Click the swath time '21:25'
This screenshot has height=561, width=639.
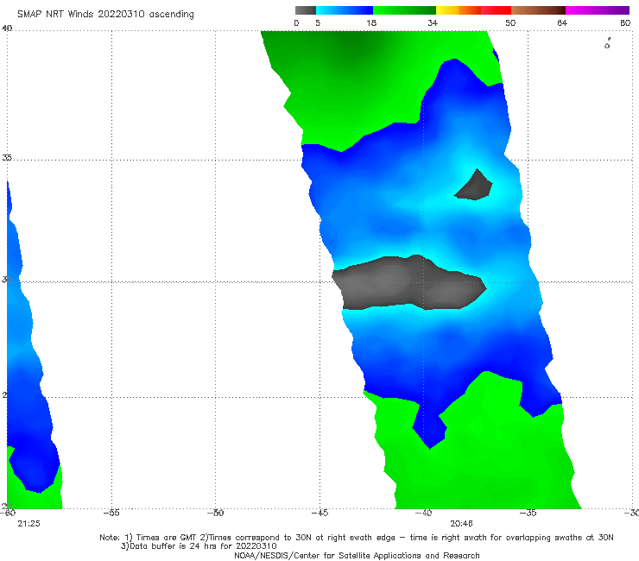(x=29, y=524)
